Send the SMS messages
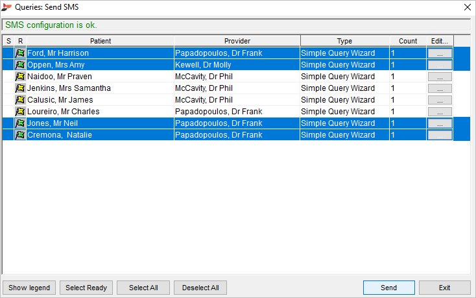This screenshot has height=298, width=476. (389, 288)
